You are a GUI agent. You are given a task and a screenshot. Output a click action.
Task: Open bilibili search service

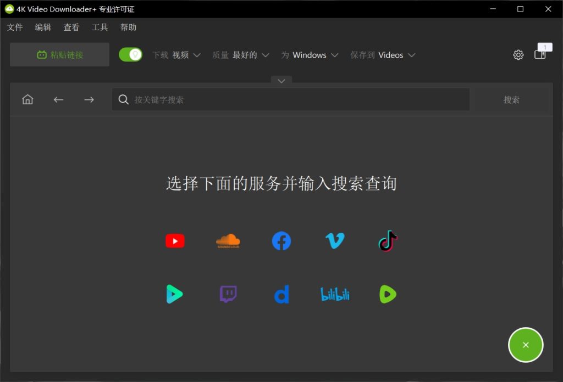[x=334, y=294]
